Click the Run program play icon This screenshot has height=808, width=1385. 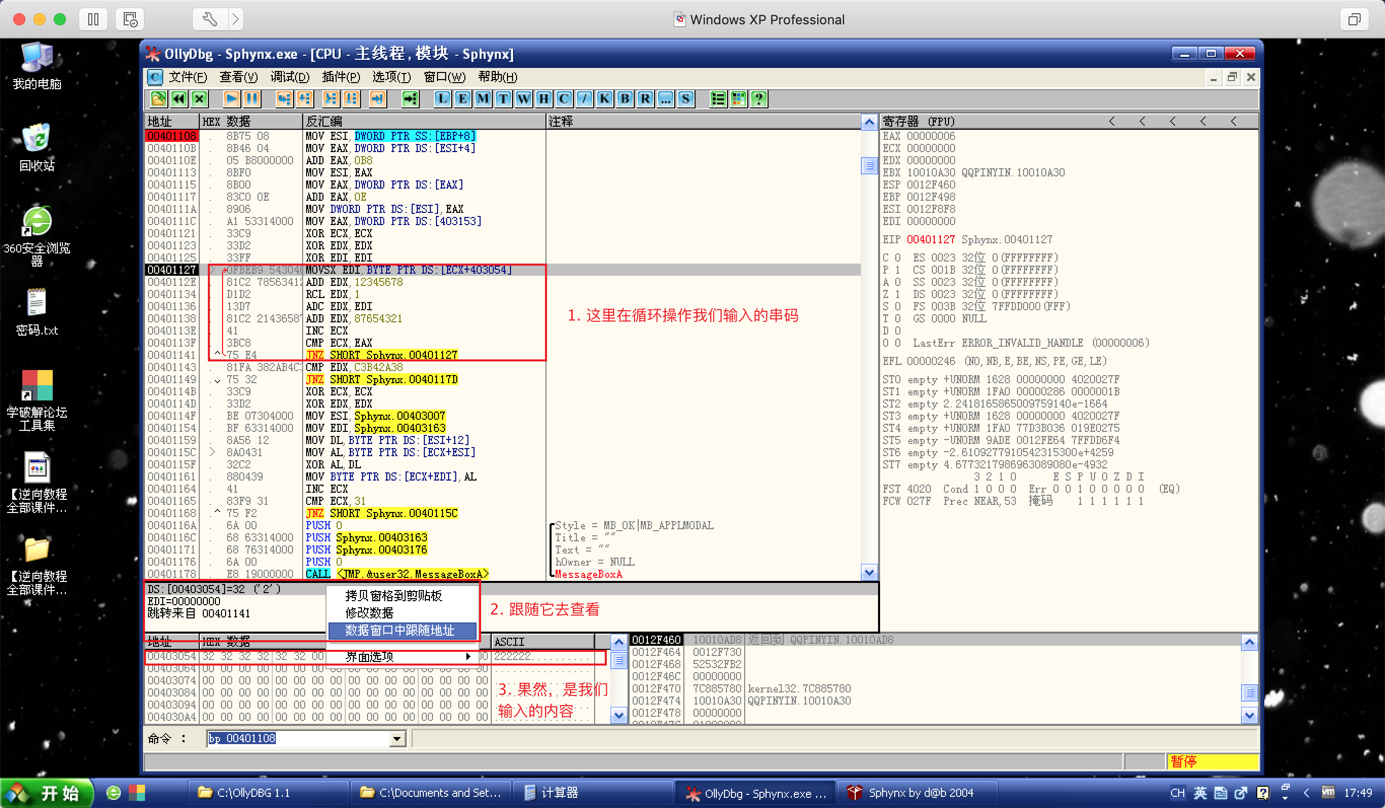pyautogui.click(x=231, y=99)
